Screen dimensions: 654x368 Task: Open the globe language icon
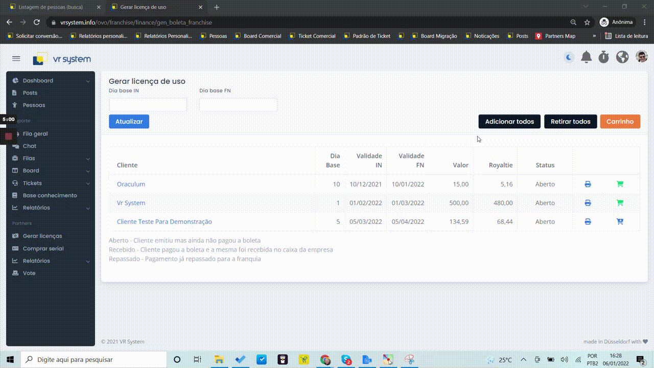pos(622,57)
